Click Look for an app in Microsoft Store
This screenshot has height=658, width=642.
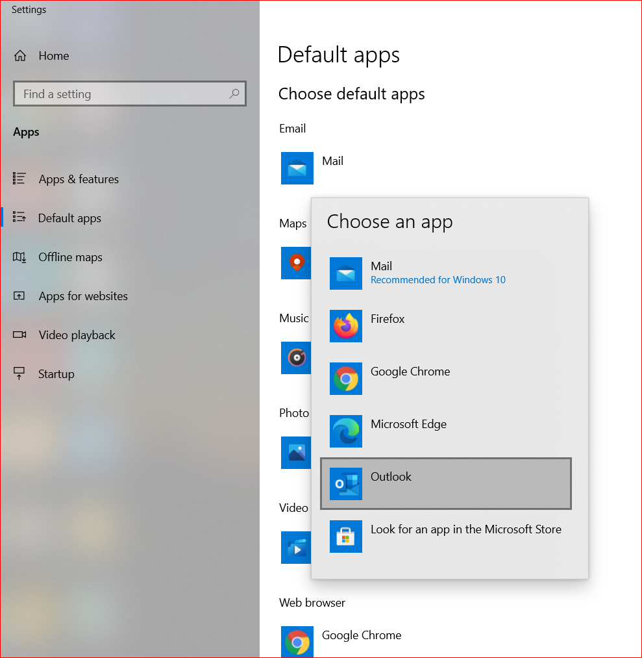click(446, 537)
